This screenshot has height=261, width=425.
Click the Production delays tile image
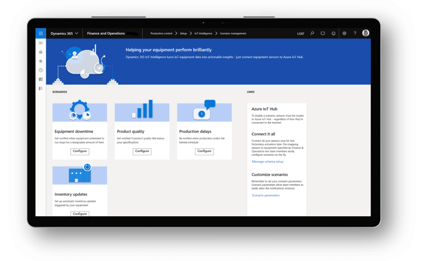coord(204,112)
